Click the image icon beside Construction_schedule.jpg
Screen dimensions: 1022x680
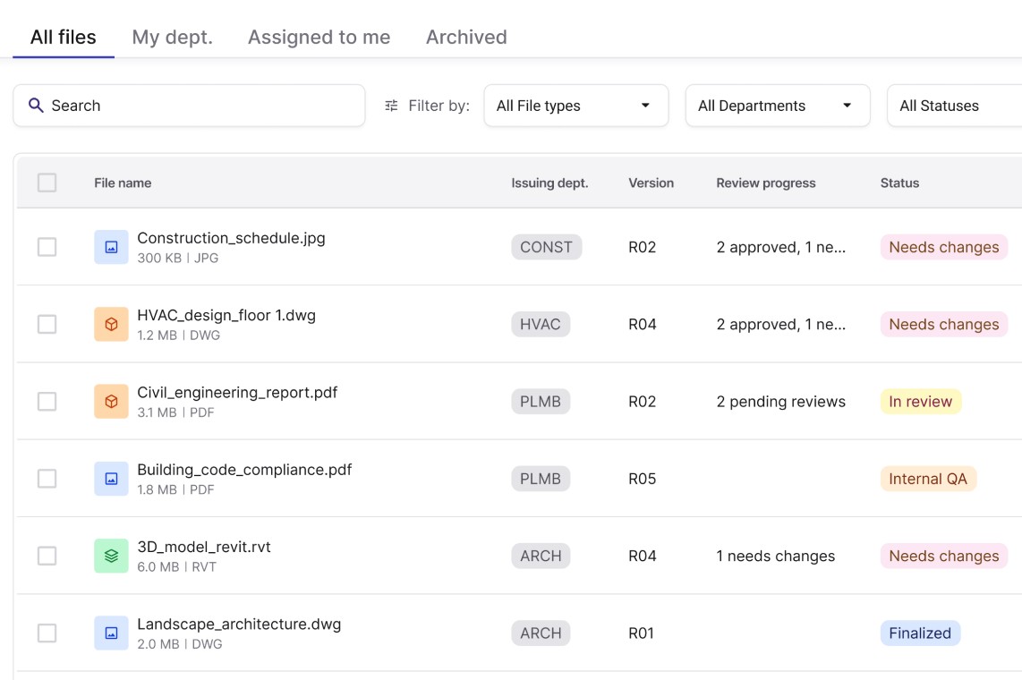tap(111, 247)
